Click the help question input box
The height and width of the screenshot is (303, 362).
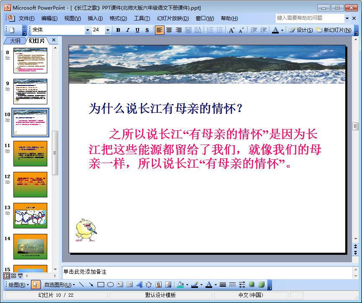(310, 18)
